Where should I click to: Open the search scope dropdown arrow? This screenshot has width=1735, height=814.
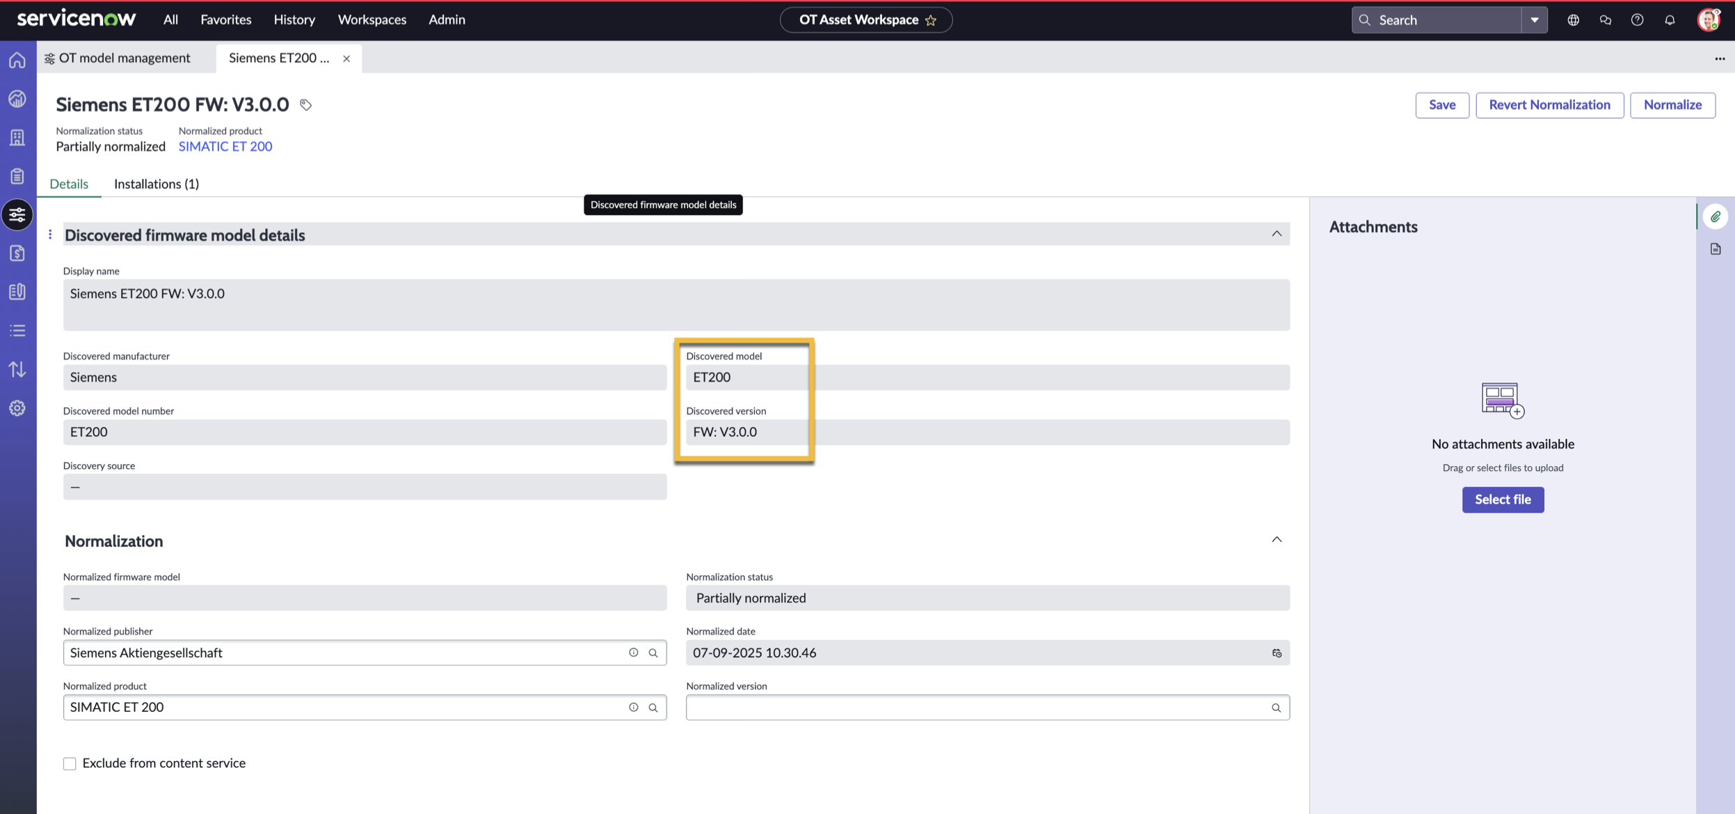click(1534, 20)
